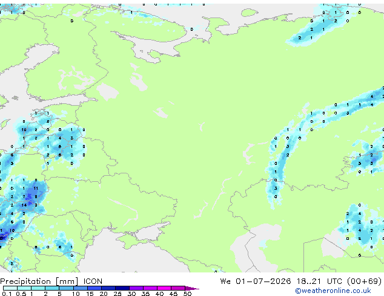The image size is (384, 296).
Task: Click the '14' precipitation value on map
Action: (24, 205)
